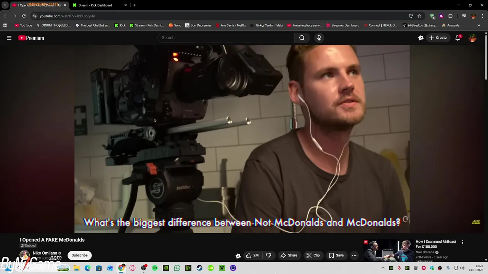Dislike the video with thumbs down
The image size is (488, 274).
268,255
